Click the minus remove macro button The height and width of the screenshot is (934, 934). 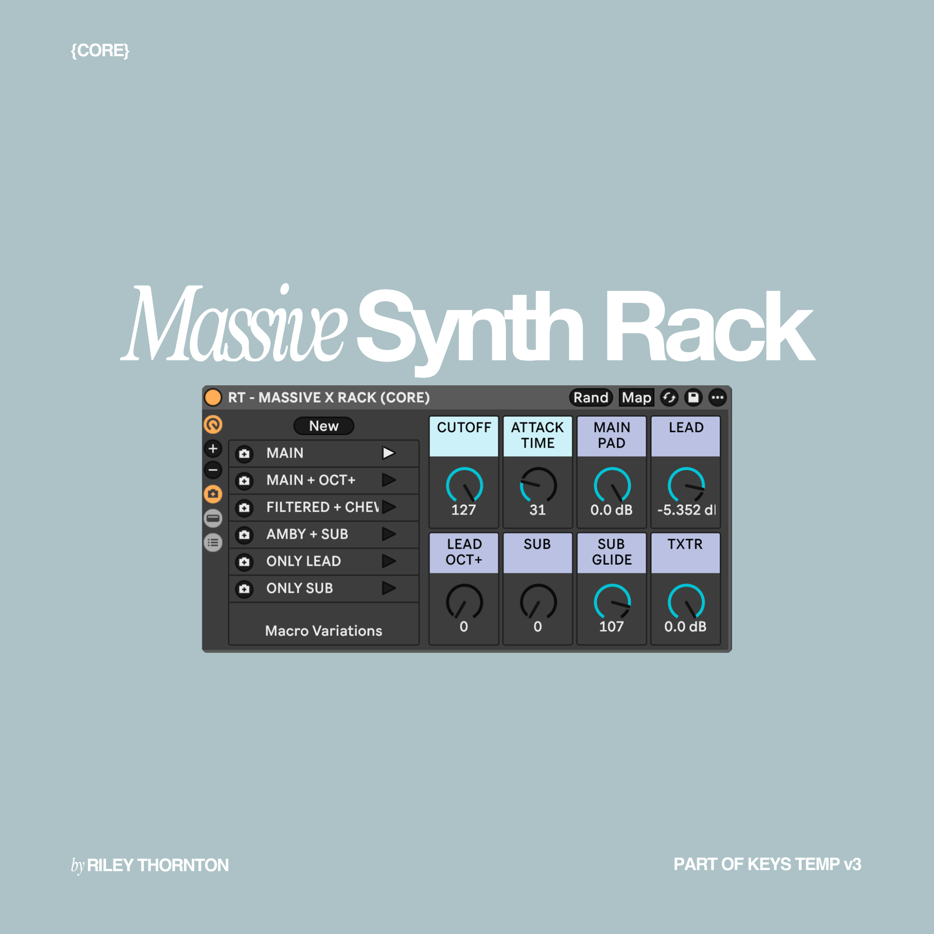pos(213,470)
